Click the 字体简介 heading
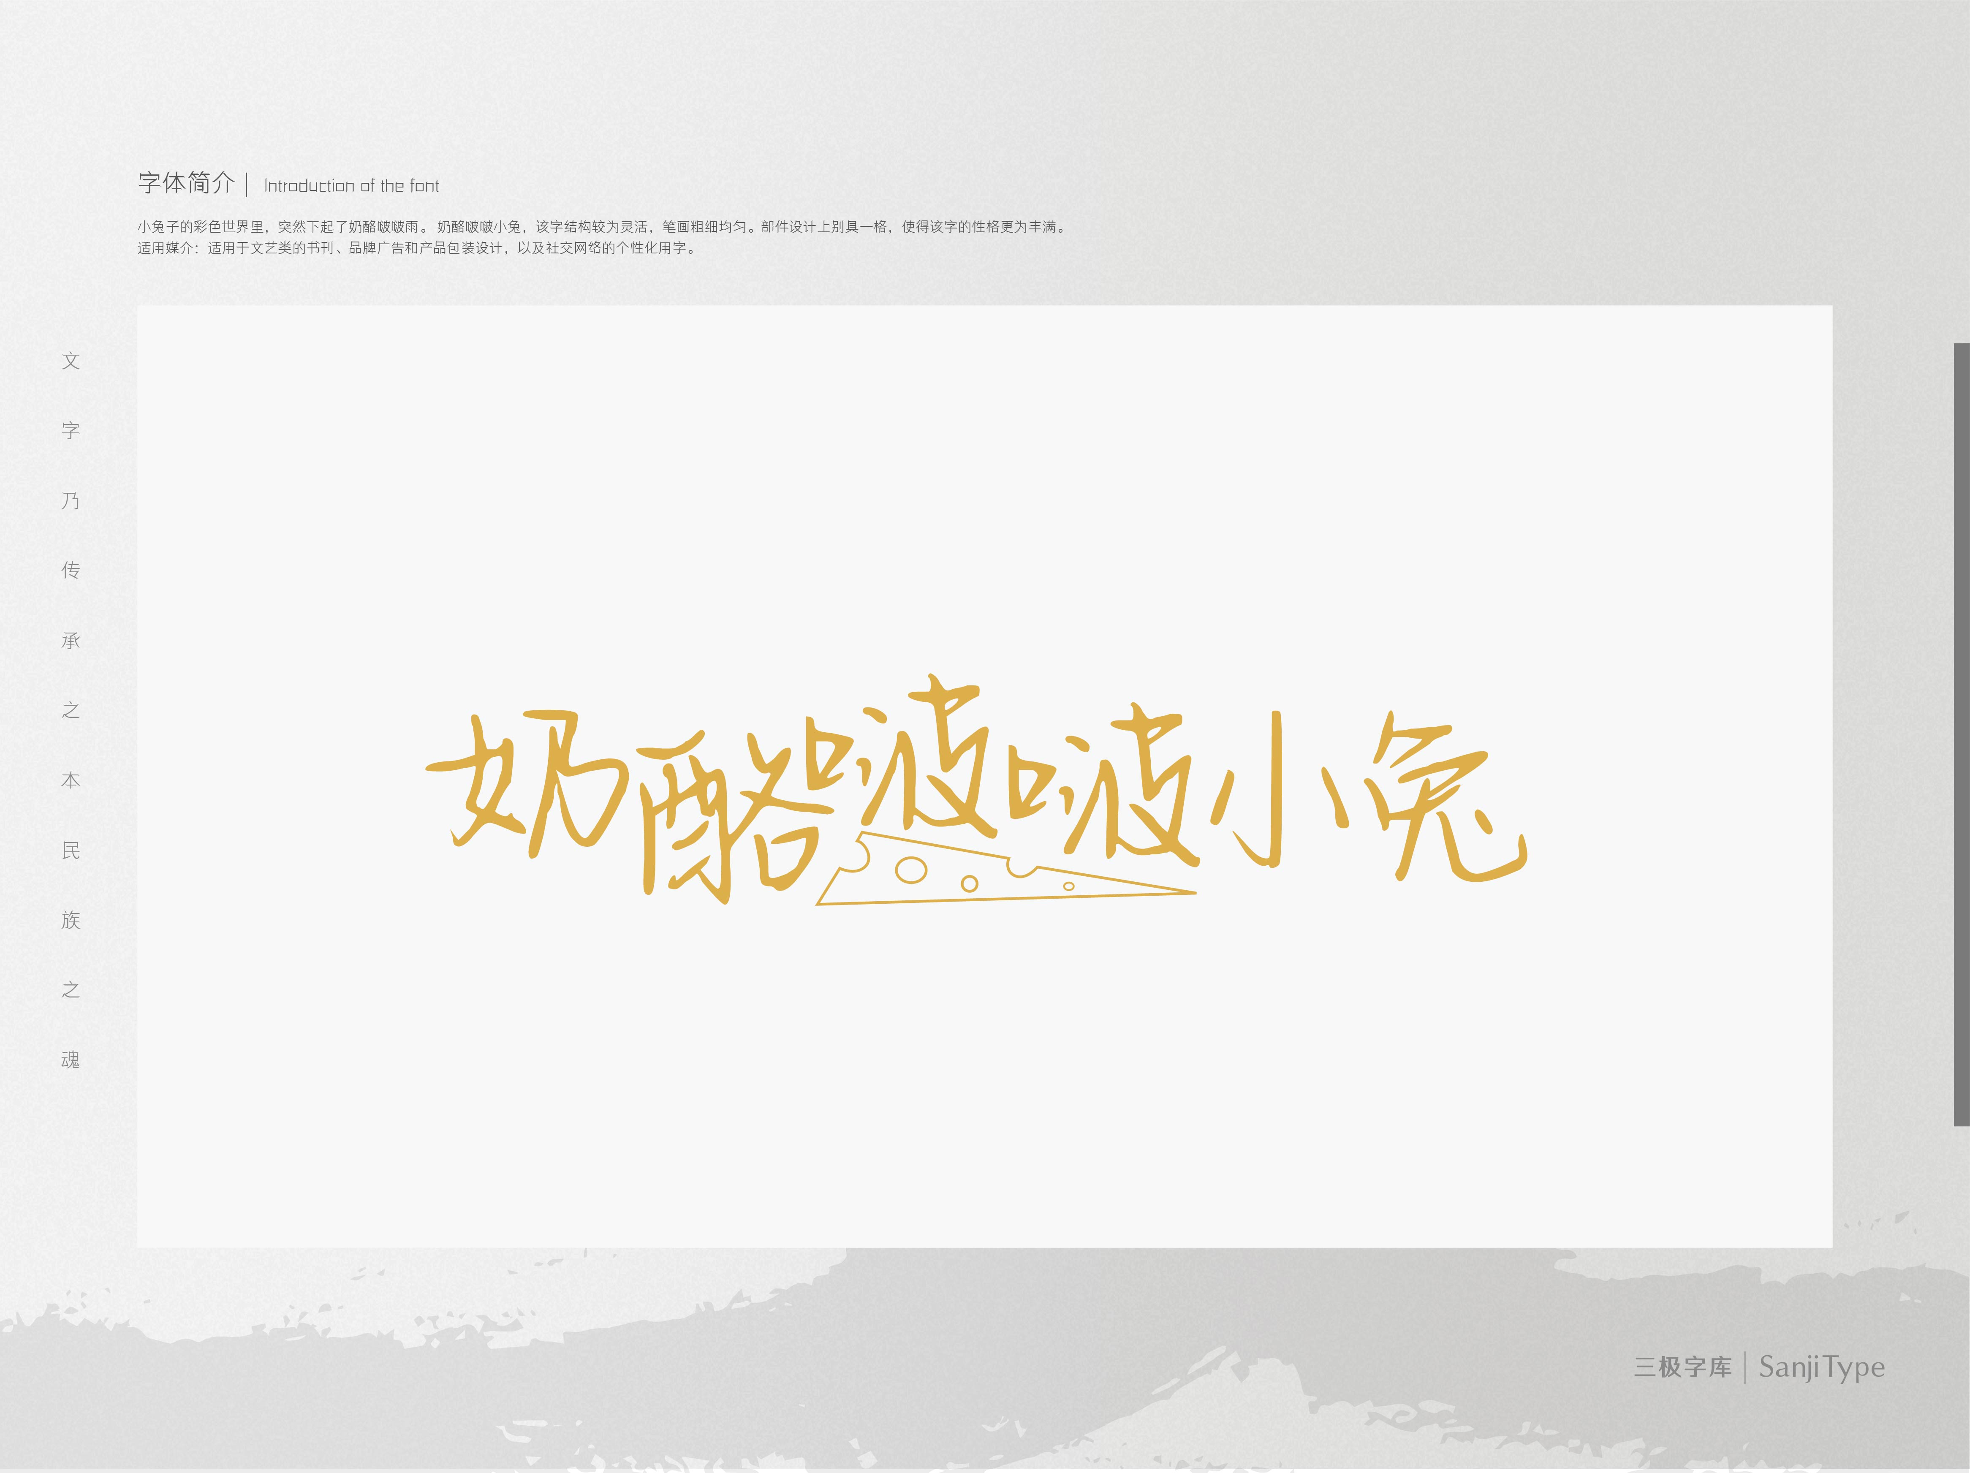 [x=186, y=183]
